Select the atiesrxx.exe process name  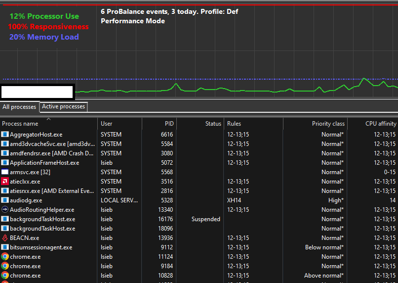[x=52, y=191]
